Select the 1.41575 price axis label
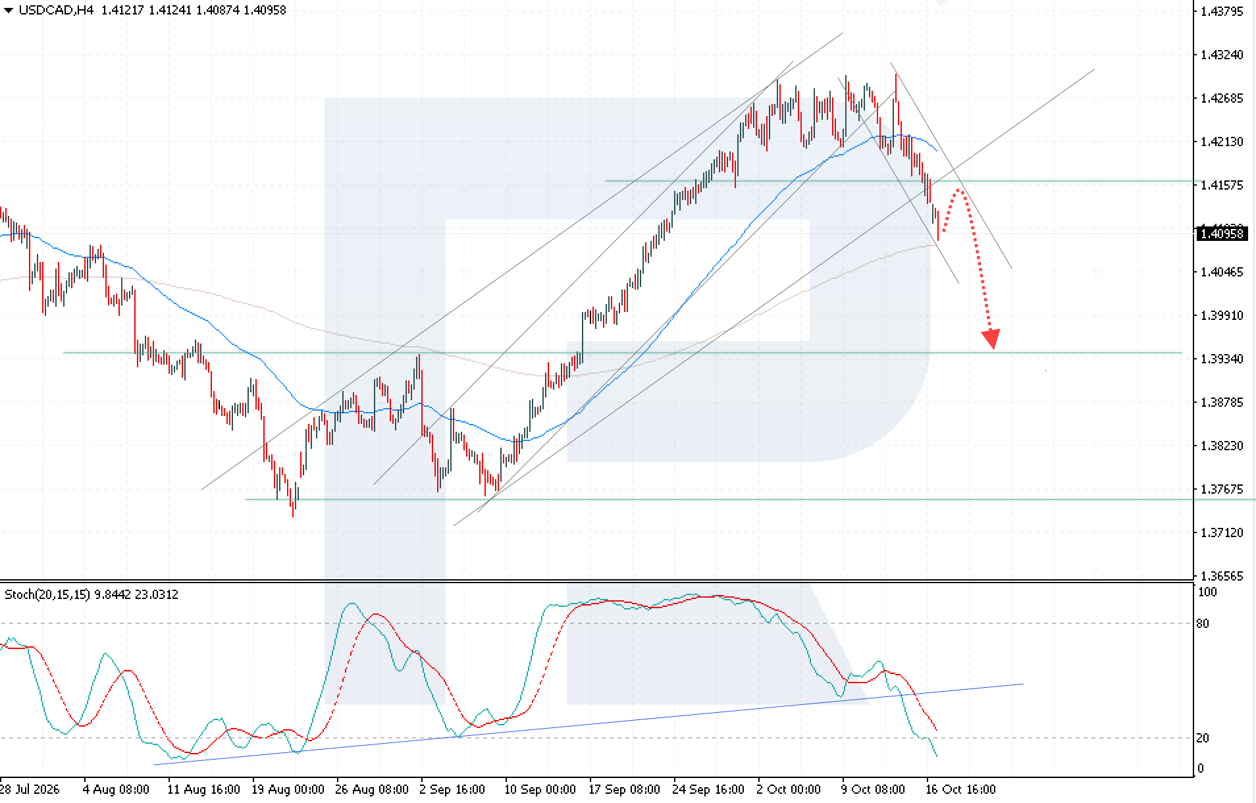 click(x=1222, y=185)
